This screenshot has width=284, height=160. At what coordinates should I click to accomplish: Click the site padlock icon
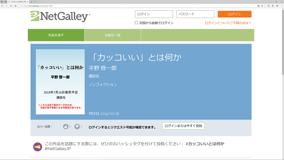pos(21,6)
